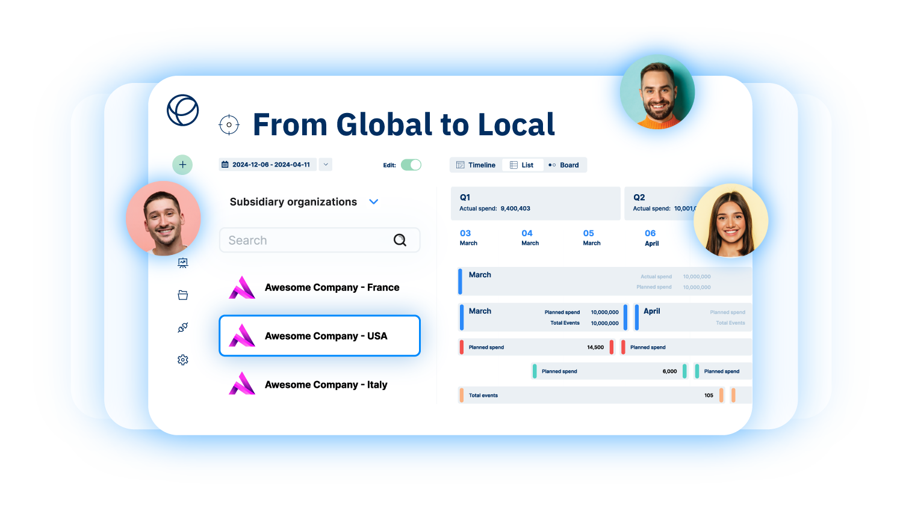Screen dimensions: 903x511
Task: Click the red Planned spend 14,500 bar
Action: pyautogui.click(x=537, y=347)
